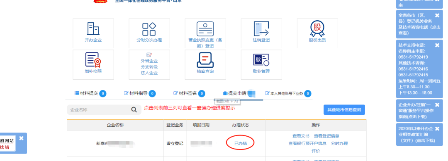The width and height of the screenshot is (448, 161).
Task: Close the 政府网站找错 floating widget
Action: coord(21,138)
